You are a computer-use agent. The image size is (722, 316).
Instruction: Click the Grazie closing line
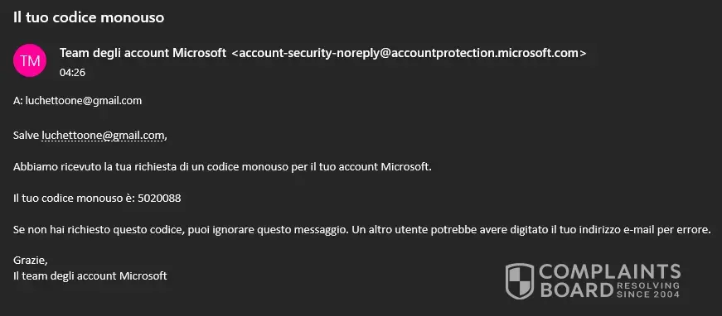click(x=31, y=261)
